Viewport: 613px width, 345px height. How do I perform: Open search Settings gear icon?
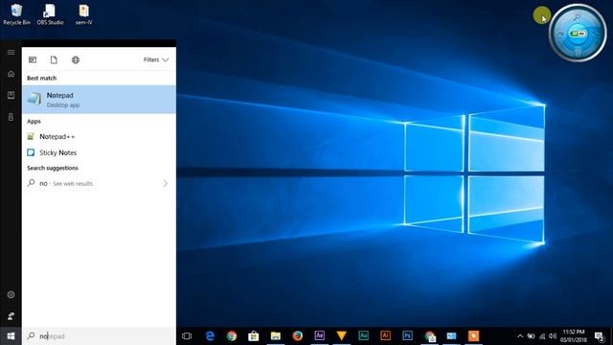pos(11,294)
